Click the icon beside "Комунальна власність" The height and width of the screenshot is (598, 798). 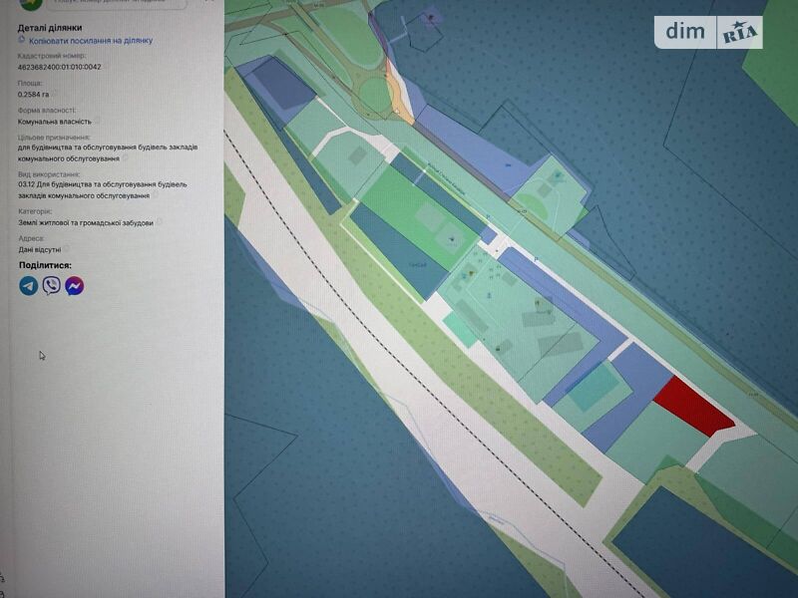[x=97, y=121]
